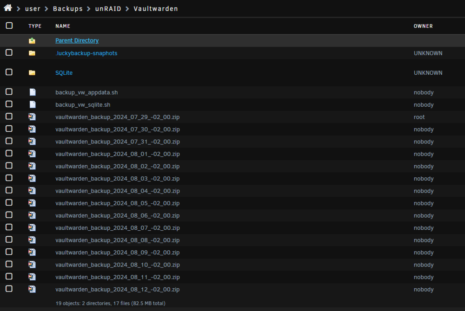This screenshot has width=465, height=311.
Task: Click vaultwarden_backup_2024_08_09_-02_00.zip name
Action: [x=118, y=253]
